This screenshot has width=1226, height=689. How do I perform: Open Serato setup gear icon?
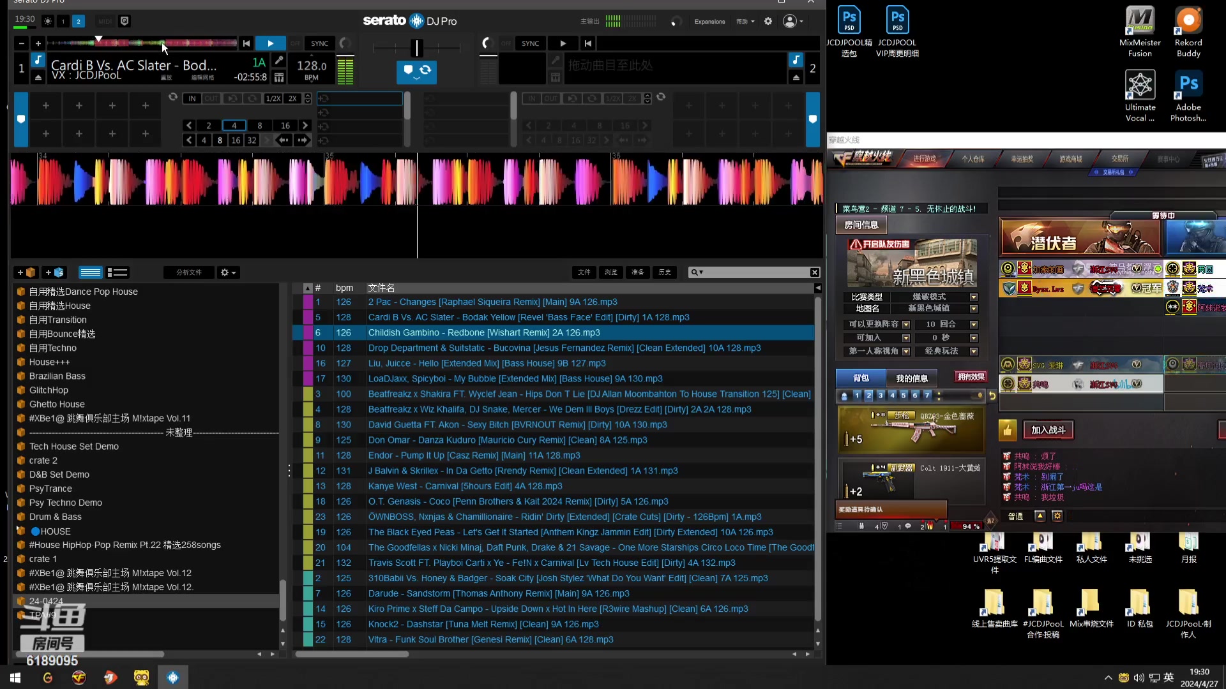pos(768,21)
